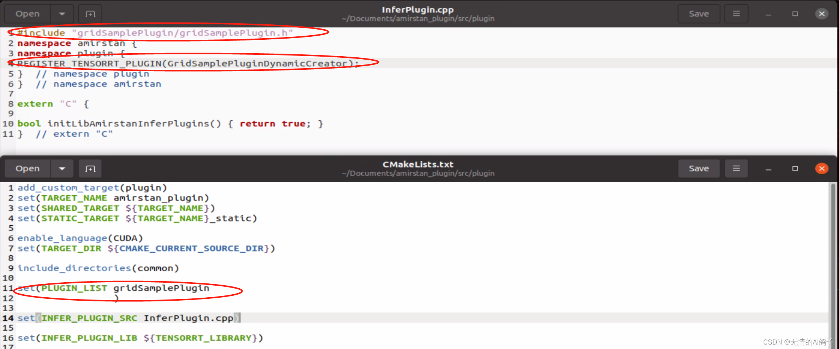This screenshot has width=839, height=349.
Task: Click the set(INFER_PLUGIN_SRC InferPlugin.cpp) line
Action: pos(128,318)
